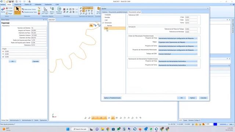The height and width of the screenshot is (132, 235).
Task: Open Proyecto de Herramienta Motorizada dropdown
Action: click(178, 50)
